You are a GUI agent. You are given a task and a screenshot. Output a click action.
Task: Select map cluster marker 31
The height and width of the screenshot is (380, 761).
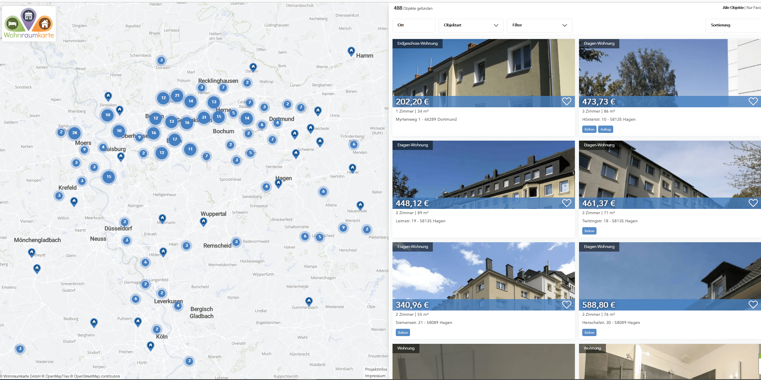pyautogui.click(x=204, y=117)
